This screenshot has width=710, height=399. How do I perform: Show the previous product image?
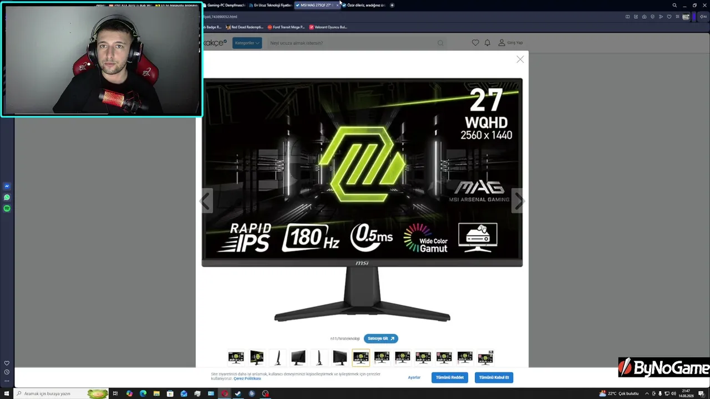(x=206, y=201)
